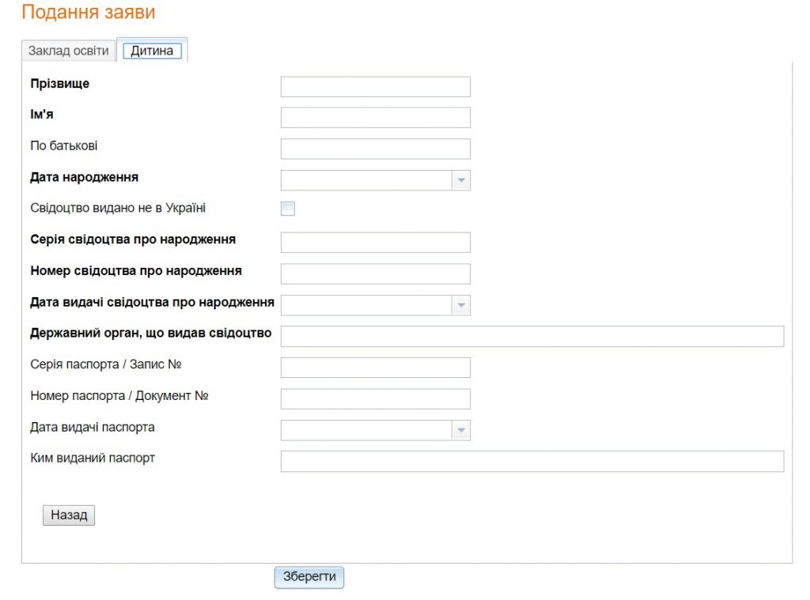Focus the Ким виданий паспорт field

click(532, 461)
